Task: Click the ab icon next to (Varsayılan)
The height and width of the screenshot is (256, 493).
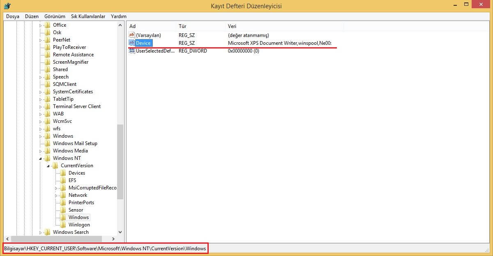Action: pos(132,35)
